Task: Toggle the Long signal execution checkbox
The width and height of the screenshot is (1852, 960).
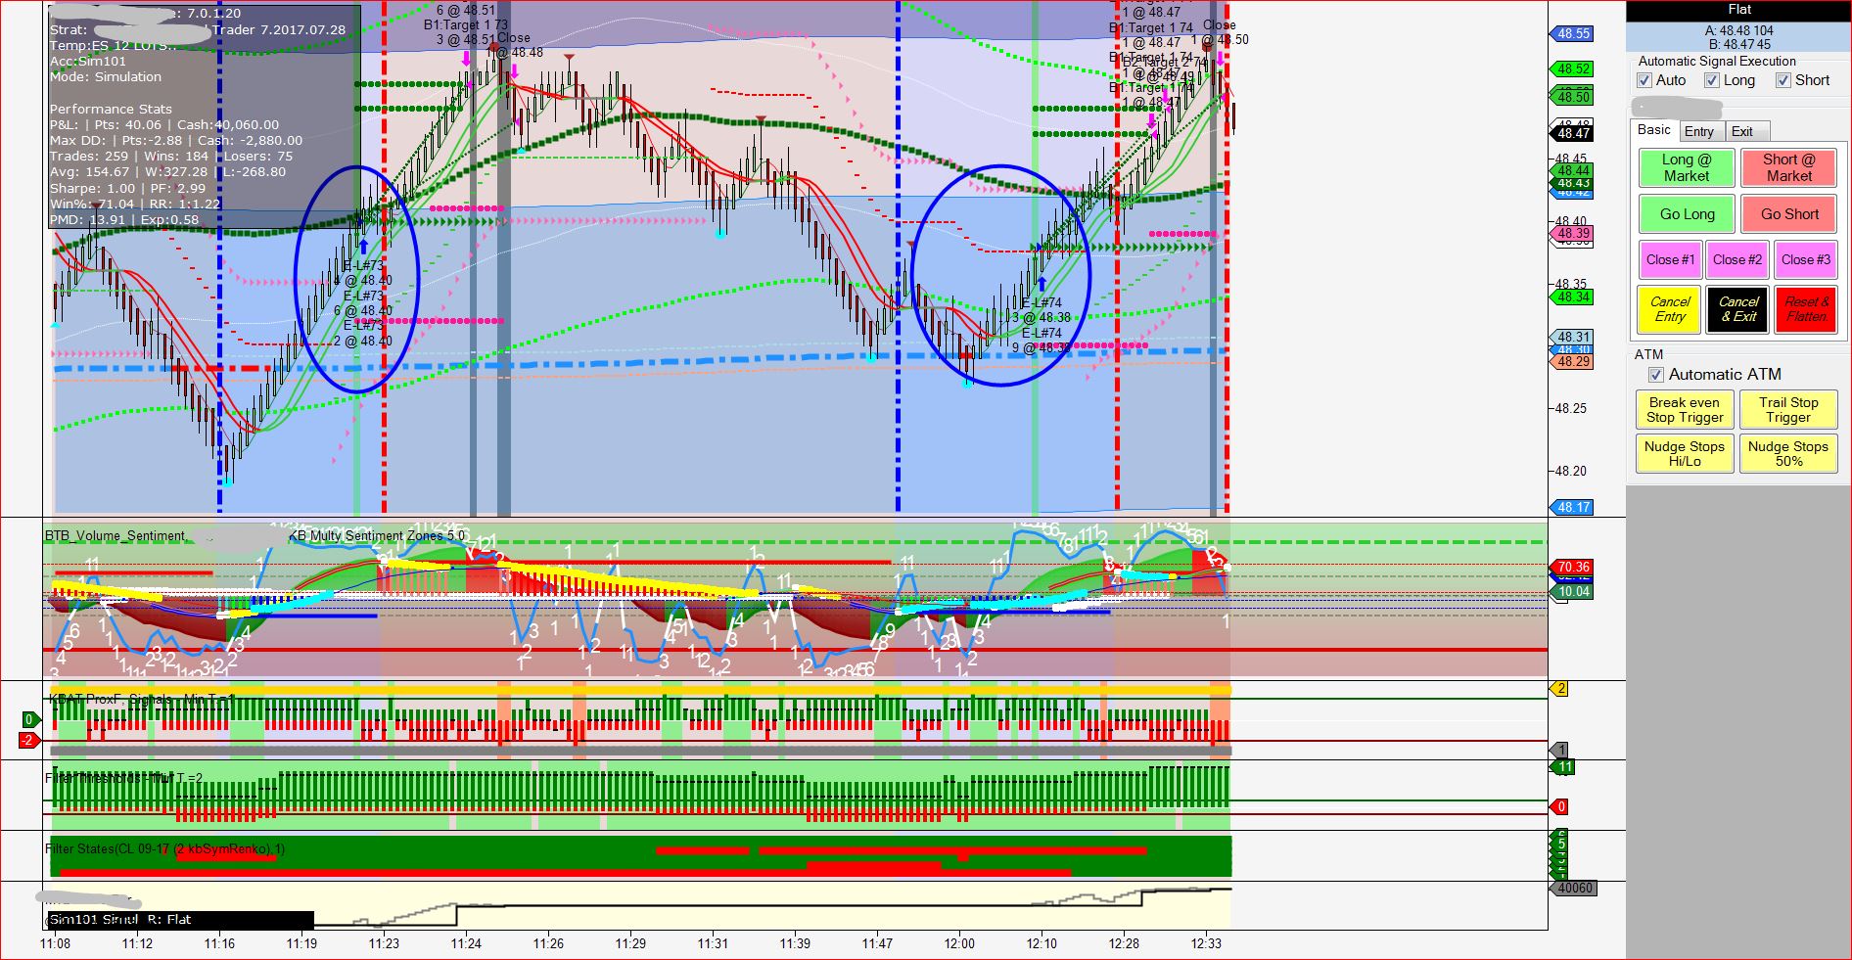Action: [1712, 80]
